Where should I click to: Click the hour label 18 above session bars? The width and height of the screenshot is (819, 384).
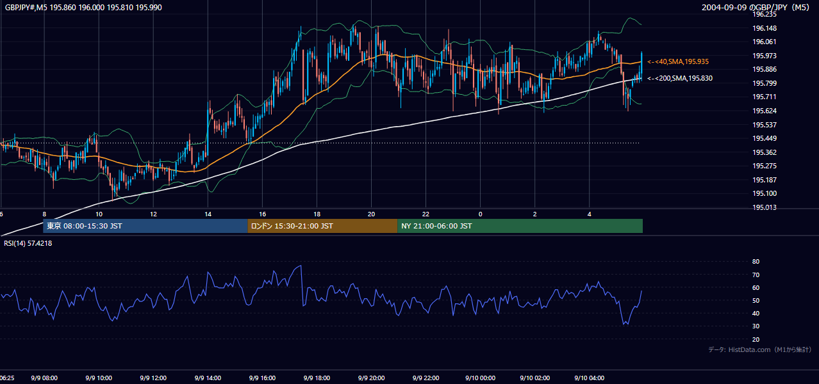click(x=317, y=214)
